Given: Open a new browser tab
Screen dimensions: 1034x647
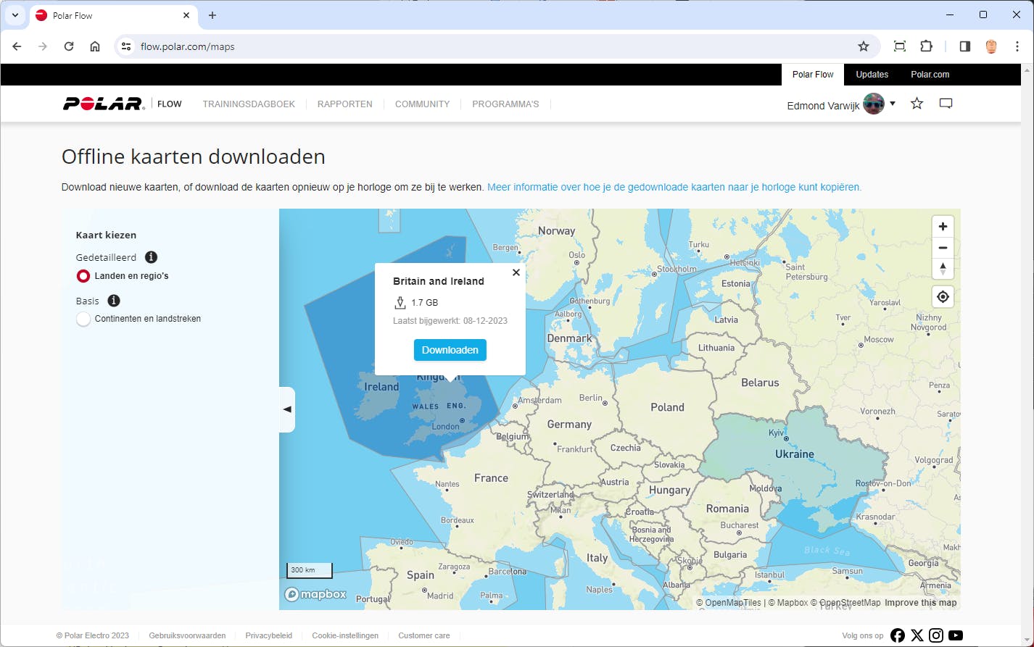Looking at the screenshot, I should tap(212, 15).
